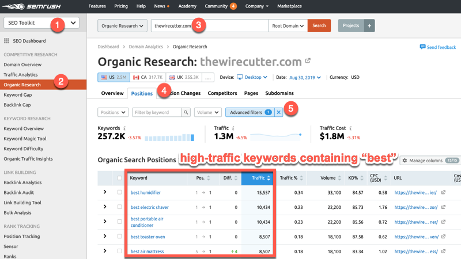
Task: Open the Pricing menu item
Action: pyautogui.click(x=121, y=6)
